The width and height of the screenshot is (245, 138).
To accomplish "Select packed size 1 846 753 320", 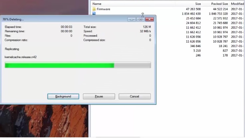I will [x=218, y=14].
